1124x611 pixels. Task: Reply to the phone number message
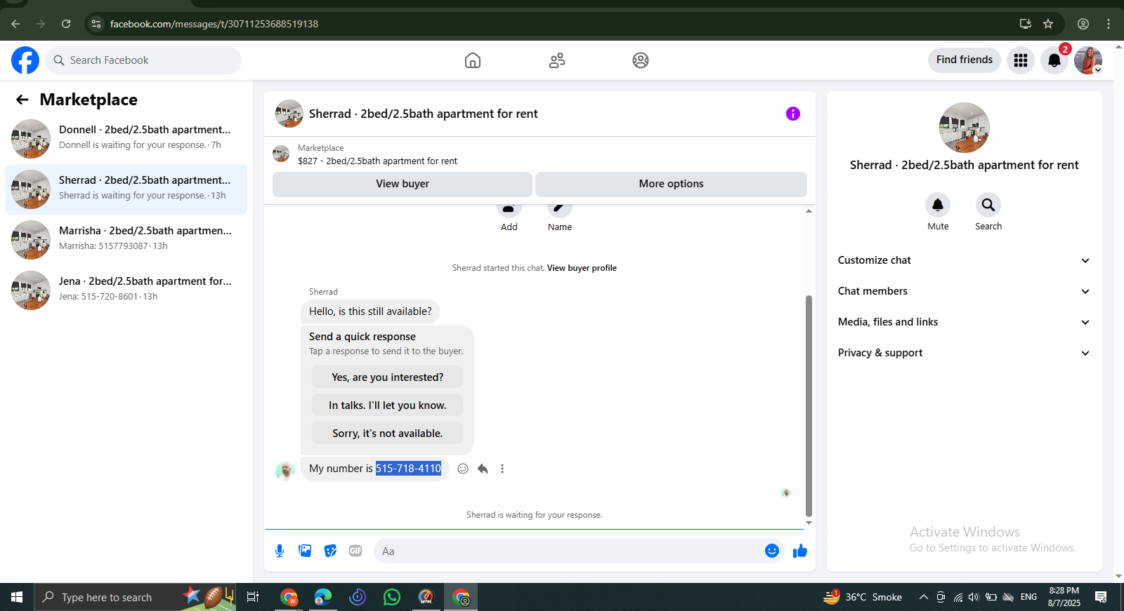click(483, 469)
